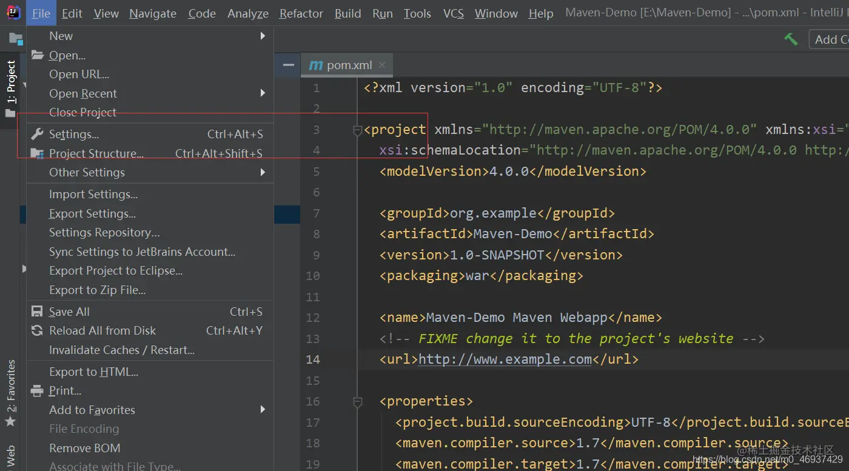The width and height of the screenshot is (849, 471).
Task: Select Remove BOM menu entry
Action: tap(150, 448)
